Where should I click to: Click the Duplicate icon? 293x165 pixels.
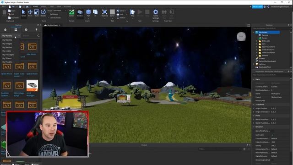(x=9, y=18)
